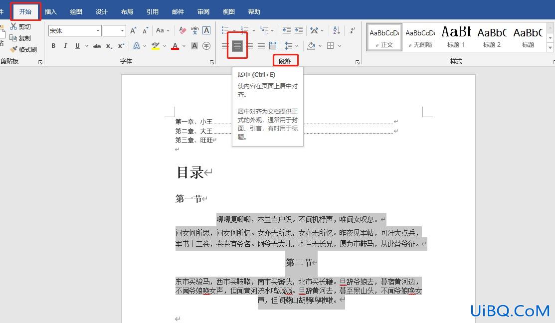Open font name dropdown (宋体)
The height and width of the screenshot is (323, 555).
point(98,30)
